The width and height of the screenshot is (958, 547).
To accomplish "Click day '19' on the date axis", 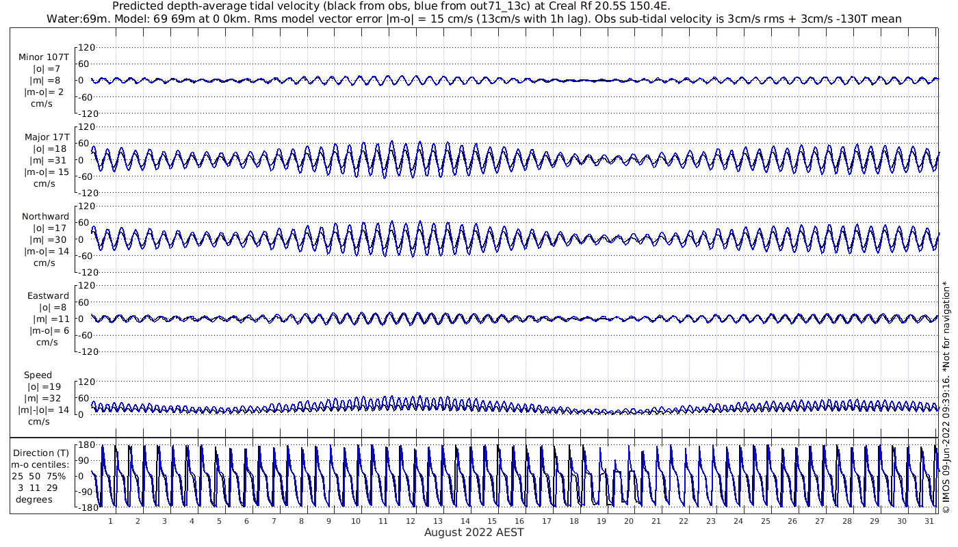I will (x=601, y=521).
